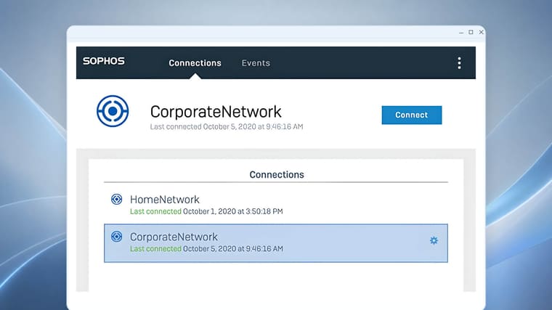Minimize the Sophos Connect window
The width and height of the screenshot is (552, 310).
pos(461,33)
